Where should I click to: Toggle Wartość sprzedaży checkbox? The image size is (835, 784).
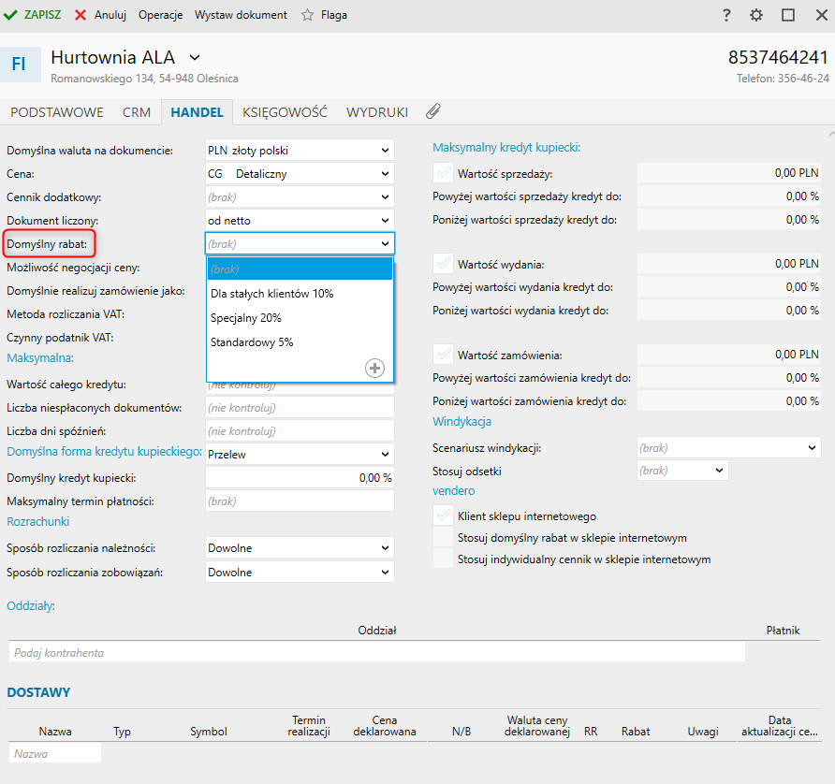point(443,173)
